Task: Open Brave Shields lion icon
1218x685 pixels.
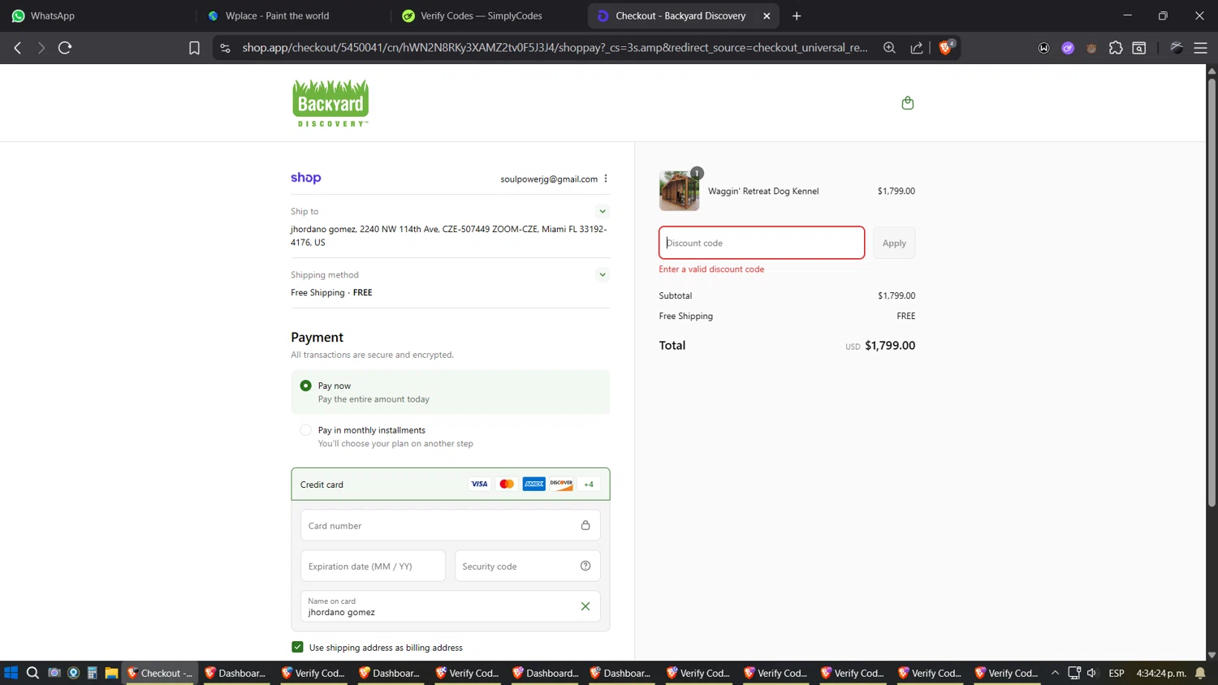Action: coord(945,48)
